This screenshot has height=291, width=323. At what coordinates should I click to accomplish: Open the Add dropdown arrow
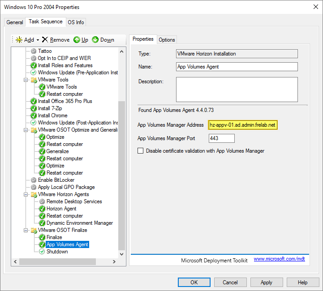point(38,40)
